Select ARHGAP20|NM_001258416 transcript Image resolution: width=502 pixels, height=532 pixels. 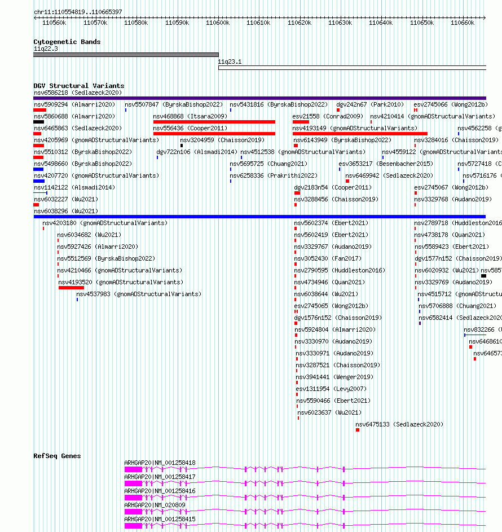[160, 491]
